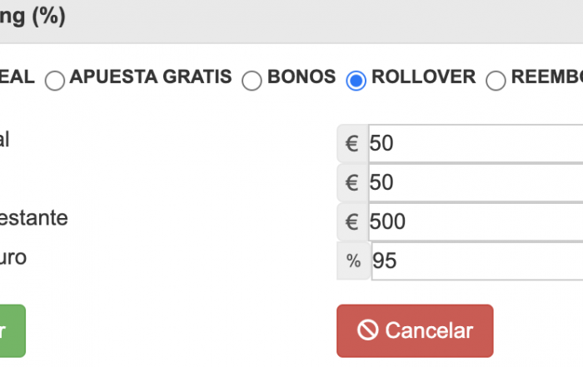
Task: Select the partially visible REEMBO radio option
Action: pyautogui.click(x=496, y=80)
